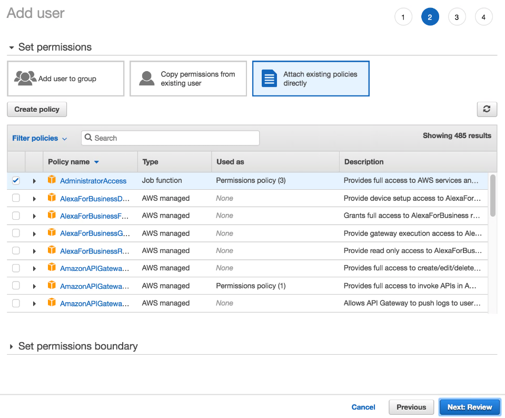Click the Create policy button
Screen dimensions: 505x418
[x=37, y=109]
